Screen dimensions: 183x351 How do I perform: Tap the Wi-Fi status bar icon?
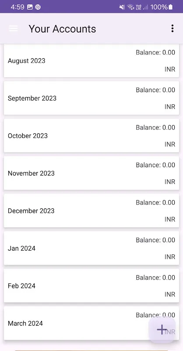click(130, 7)
